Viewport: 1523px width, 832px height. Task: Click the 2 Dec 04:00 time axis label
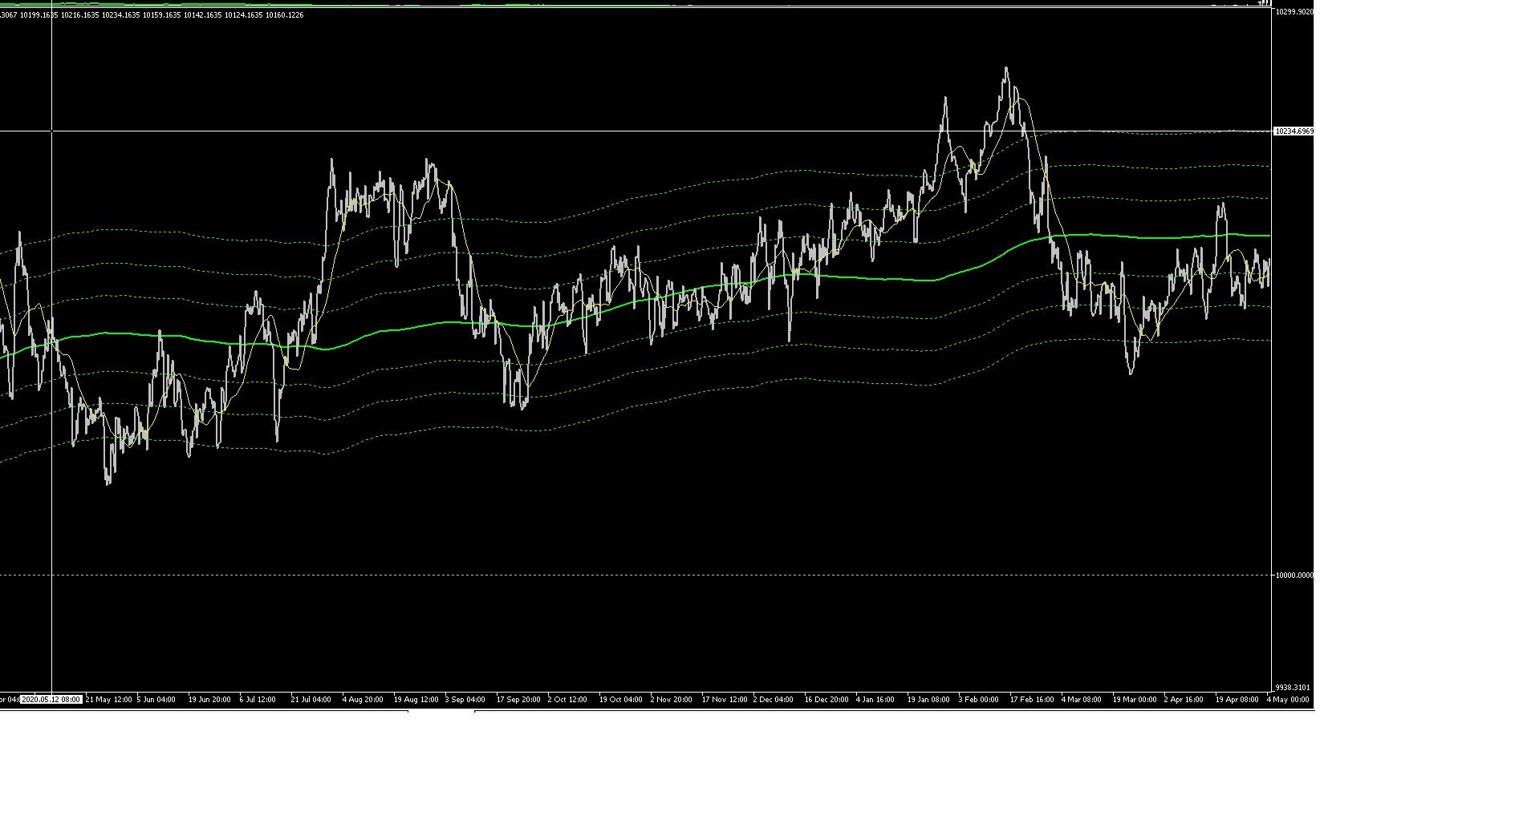click(773, 699)
